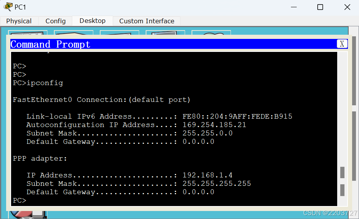The image size is (359, 219).
Task: Click the autoconfiguration IP 169.254.185.21
Action: (214, 125)
